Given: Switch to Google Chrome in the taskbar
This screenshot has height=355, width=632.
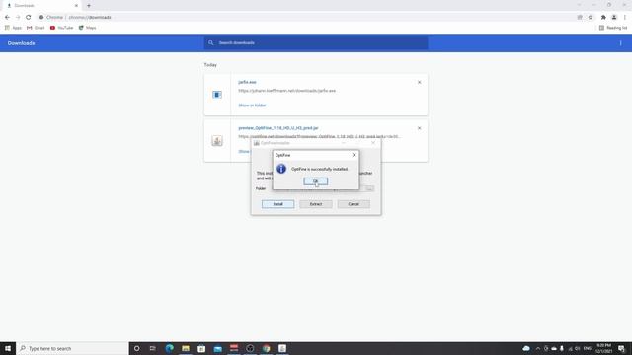Looking at the screenshot, I should click(x=266, y=348).
